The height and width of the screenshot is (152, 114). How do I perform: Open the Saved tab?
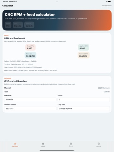71,145
